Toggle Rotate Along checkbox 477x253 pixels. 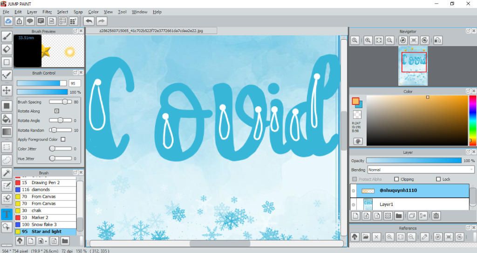(x=56, y=111)
